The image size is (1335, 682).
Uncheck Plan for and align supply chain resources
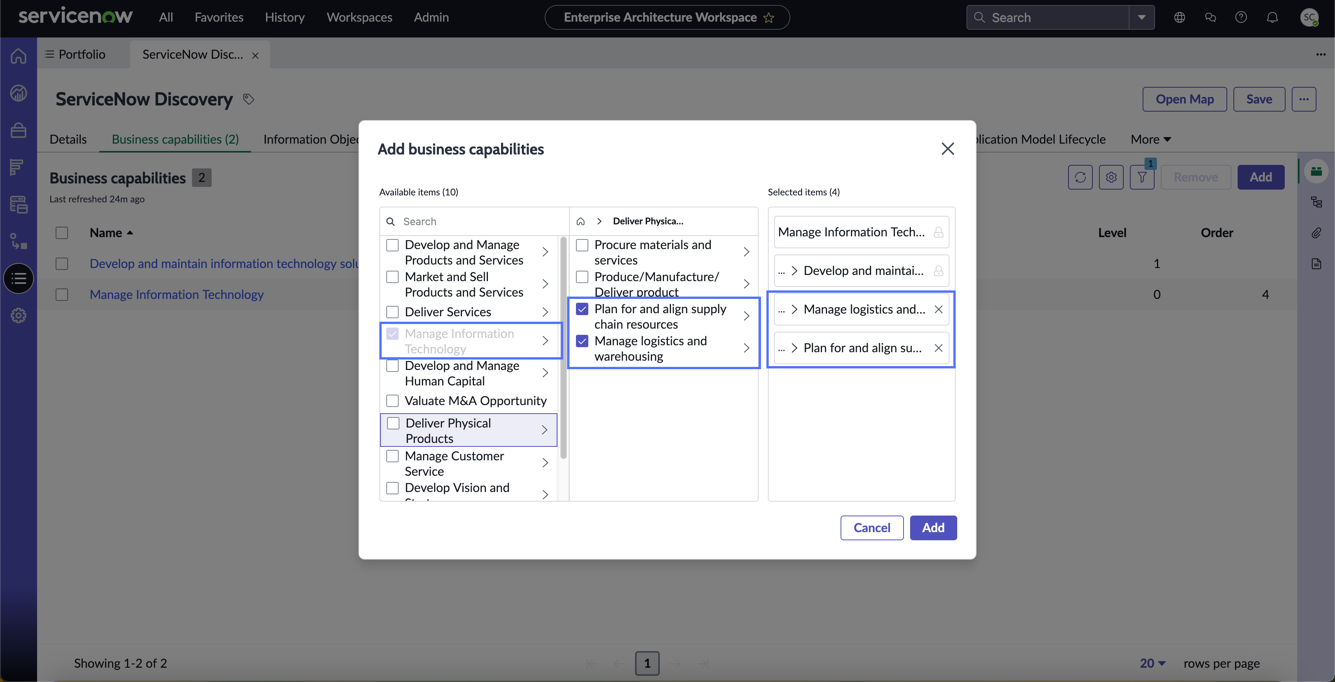click(x=582, y=309)
